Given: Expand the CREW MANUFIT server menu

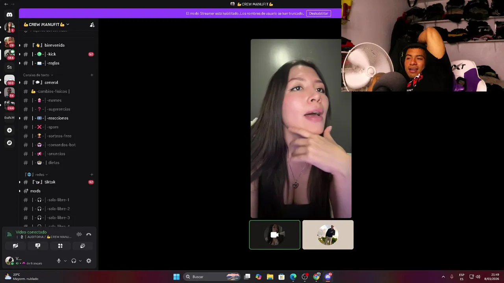Looking at the screenshot, I should point(46,24).
